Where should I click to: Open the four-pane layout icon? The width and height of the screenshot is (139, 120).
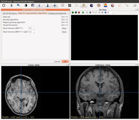pyautogui.click(x=69, y=5)
